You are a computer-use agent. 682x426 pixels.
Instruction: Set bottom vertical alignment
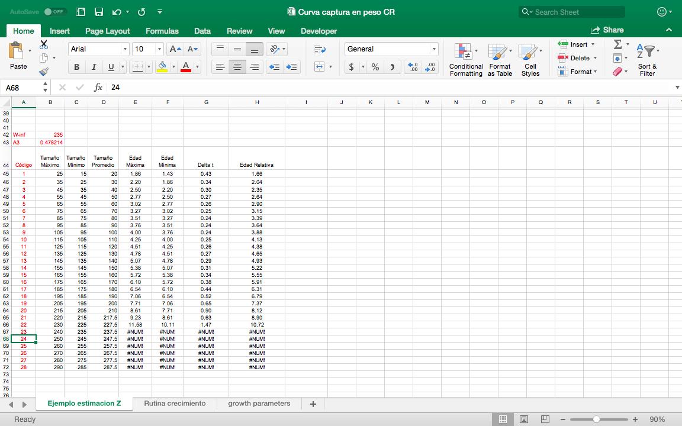click(x=255, y=49)
